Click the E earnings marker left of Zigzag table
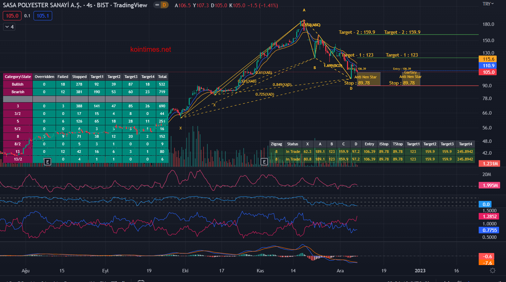506x282 pixels. coord(264,162)
